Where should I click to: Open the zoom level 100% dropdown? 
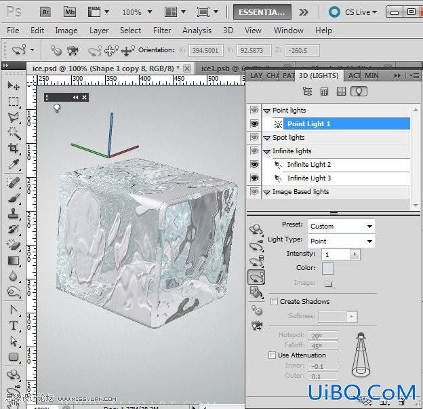[x=150, y=12]
